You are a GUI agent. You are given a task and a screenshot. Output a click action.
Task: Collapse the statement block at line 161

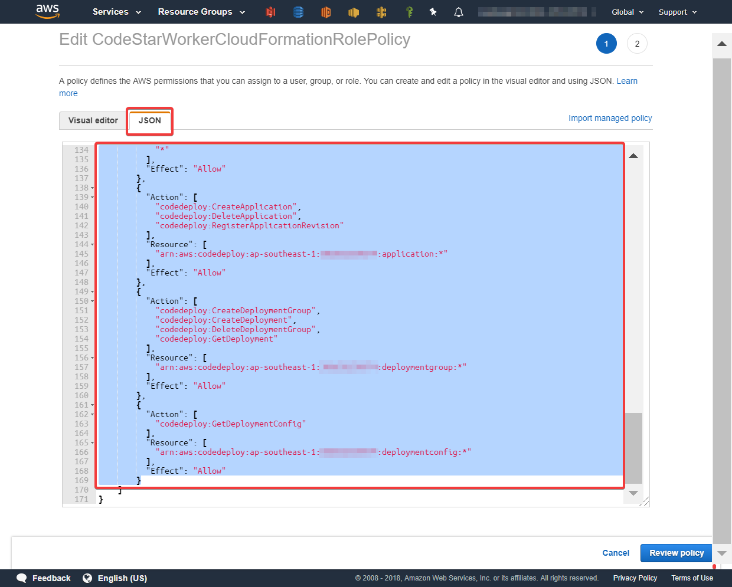pos(93,405)
